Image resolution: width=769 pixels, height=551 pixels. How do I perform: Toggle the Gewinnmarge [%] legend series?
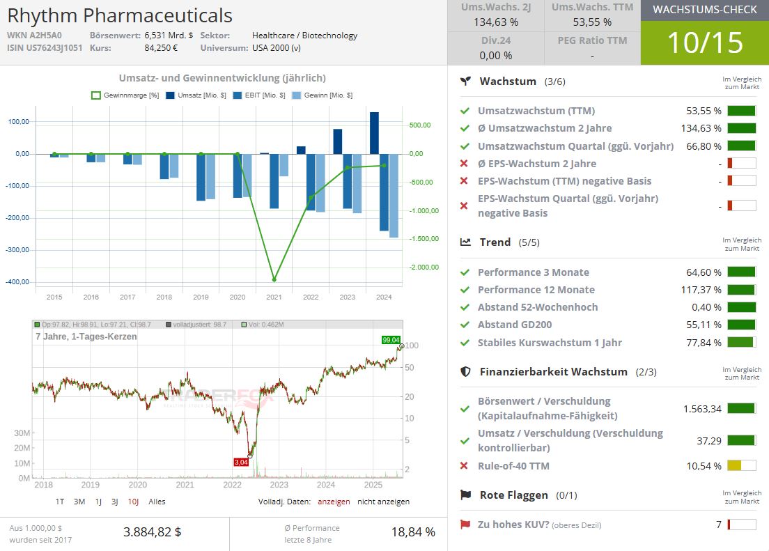coord(125,95)
